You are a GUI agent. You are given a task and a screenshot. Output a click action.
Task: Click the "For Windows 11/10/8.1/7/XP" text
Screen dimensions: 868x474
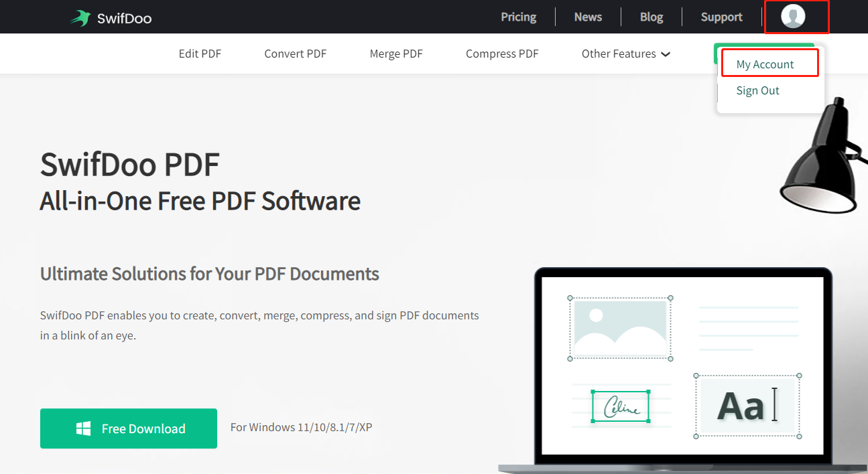(x=301, y=427)
